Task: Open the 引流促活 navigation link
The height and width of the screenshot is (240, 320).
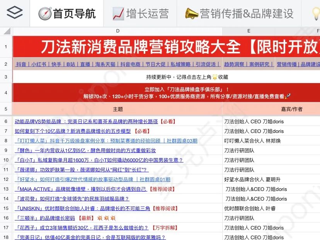Action: (x=206, y=64)
